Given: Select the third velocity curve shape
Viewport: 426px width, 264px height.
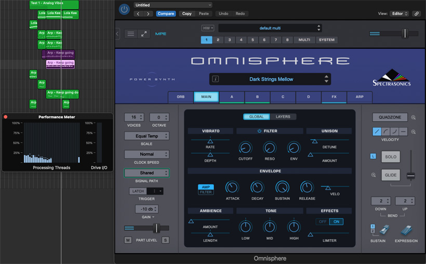Looking at the screenshot, I should click(394, 131).
